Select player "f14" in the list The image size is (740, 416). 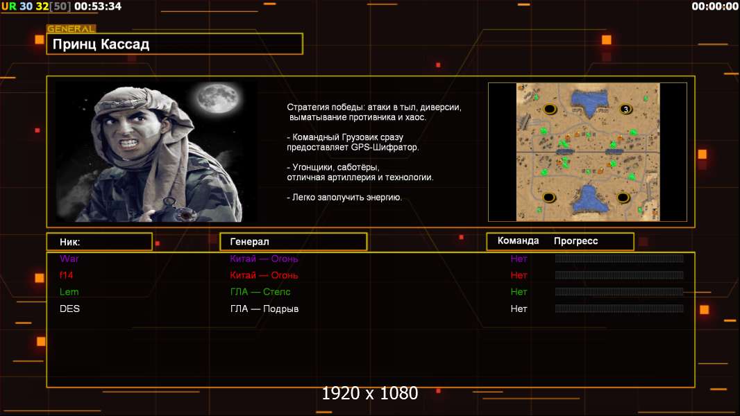coord(67,275)
